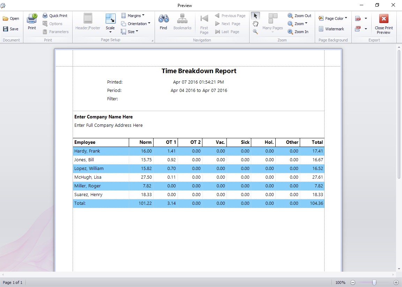Open the paper Size dropdown
This screenshot has width=402, height=287.
coord(129,31)
